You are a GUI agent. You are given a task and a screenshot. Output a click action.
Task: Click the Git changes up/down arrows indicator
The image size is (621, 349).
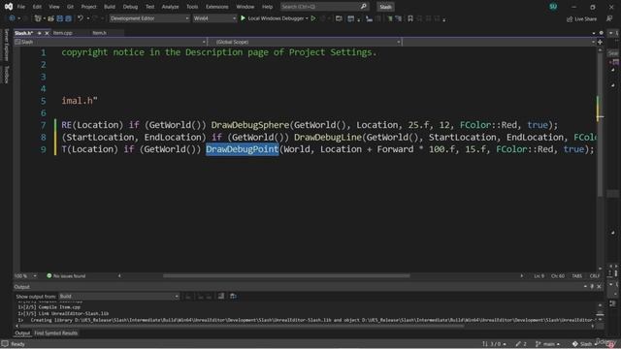point(494,344)
